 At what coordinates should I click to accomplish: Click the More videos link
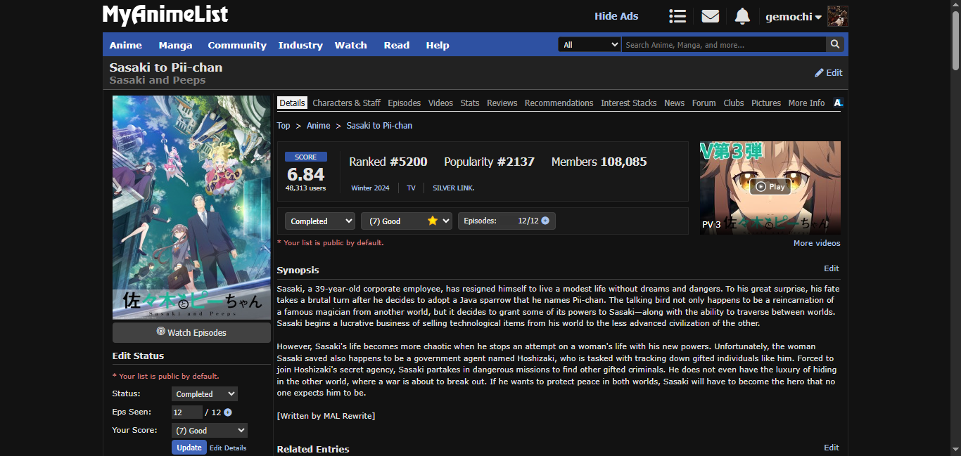pos(817,243)
